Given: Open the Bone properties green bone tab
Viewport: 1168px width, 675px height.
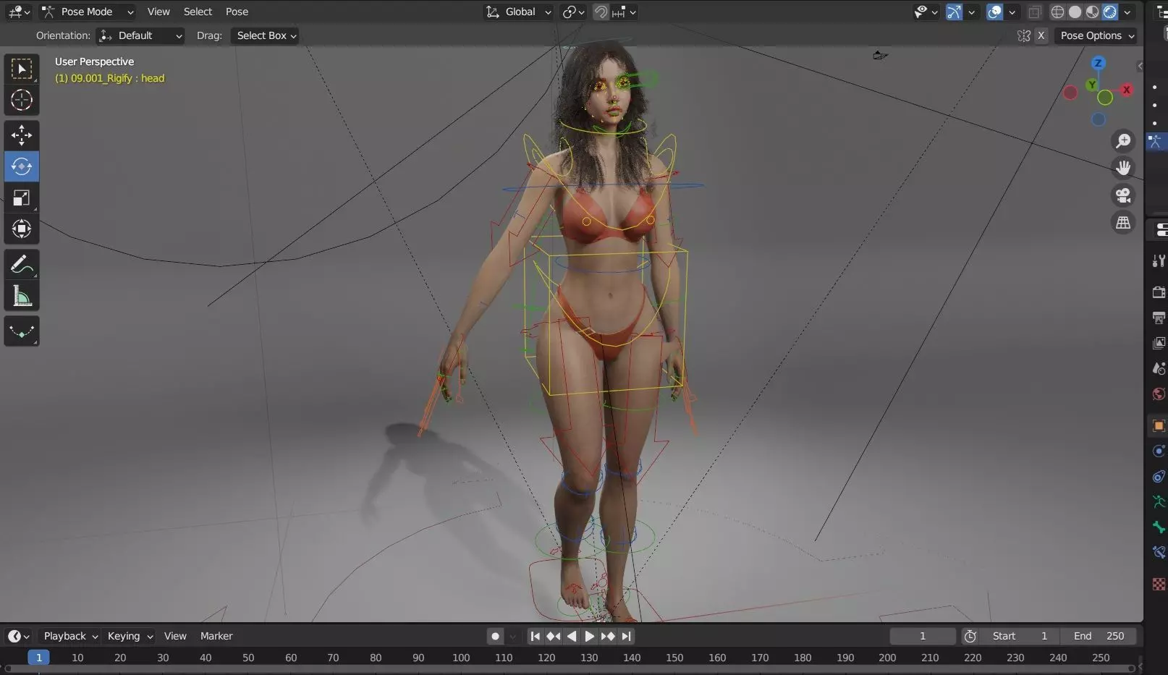Looking at the screenshot, I should [1159, 527].
